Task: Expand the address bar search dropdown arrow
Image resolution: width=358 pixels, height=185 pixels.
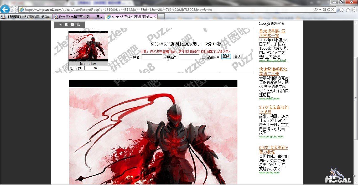Action: (320, 9)
